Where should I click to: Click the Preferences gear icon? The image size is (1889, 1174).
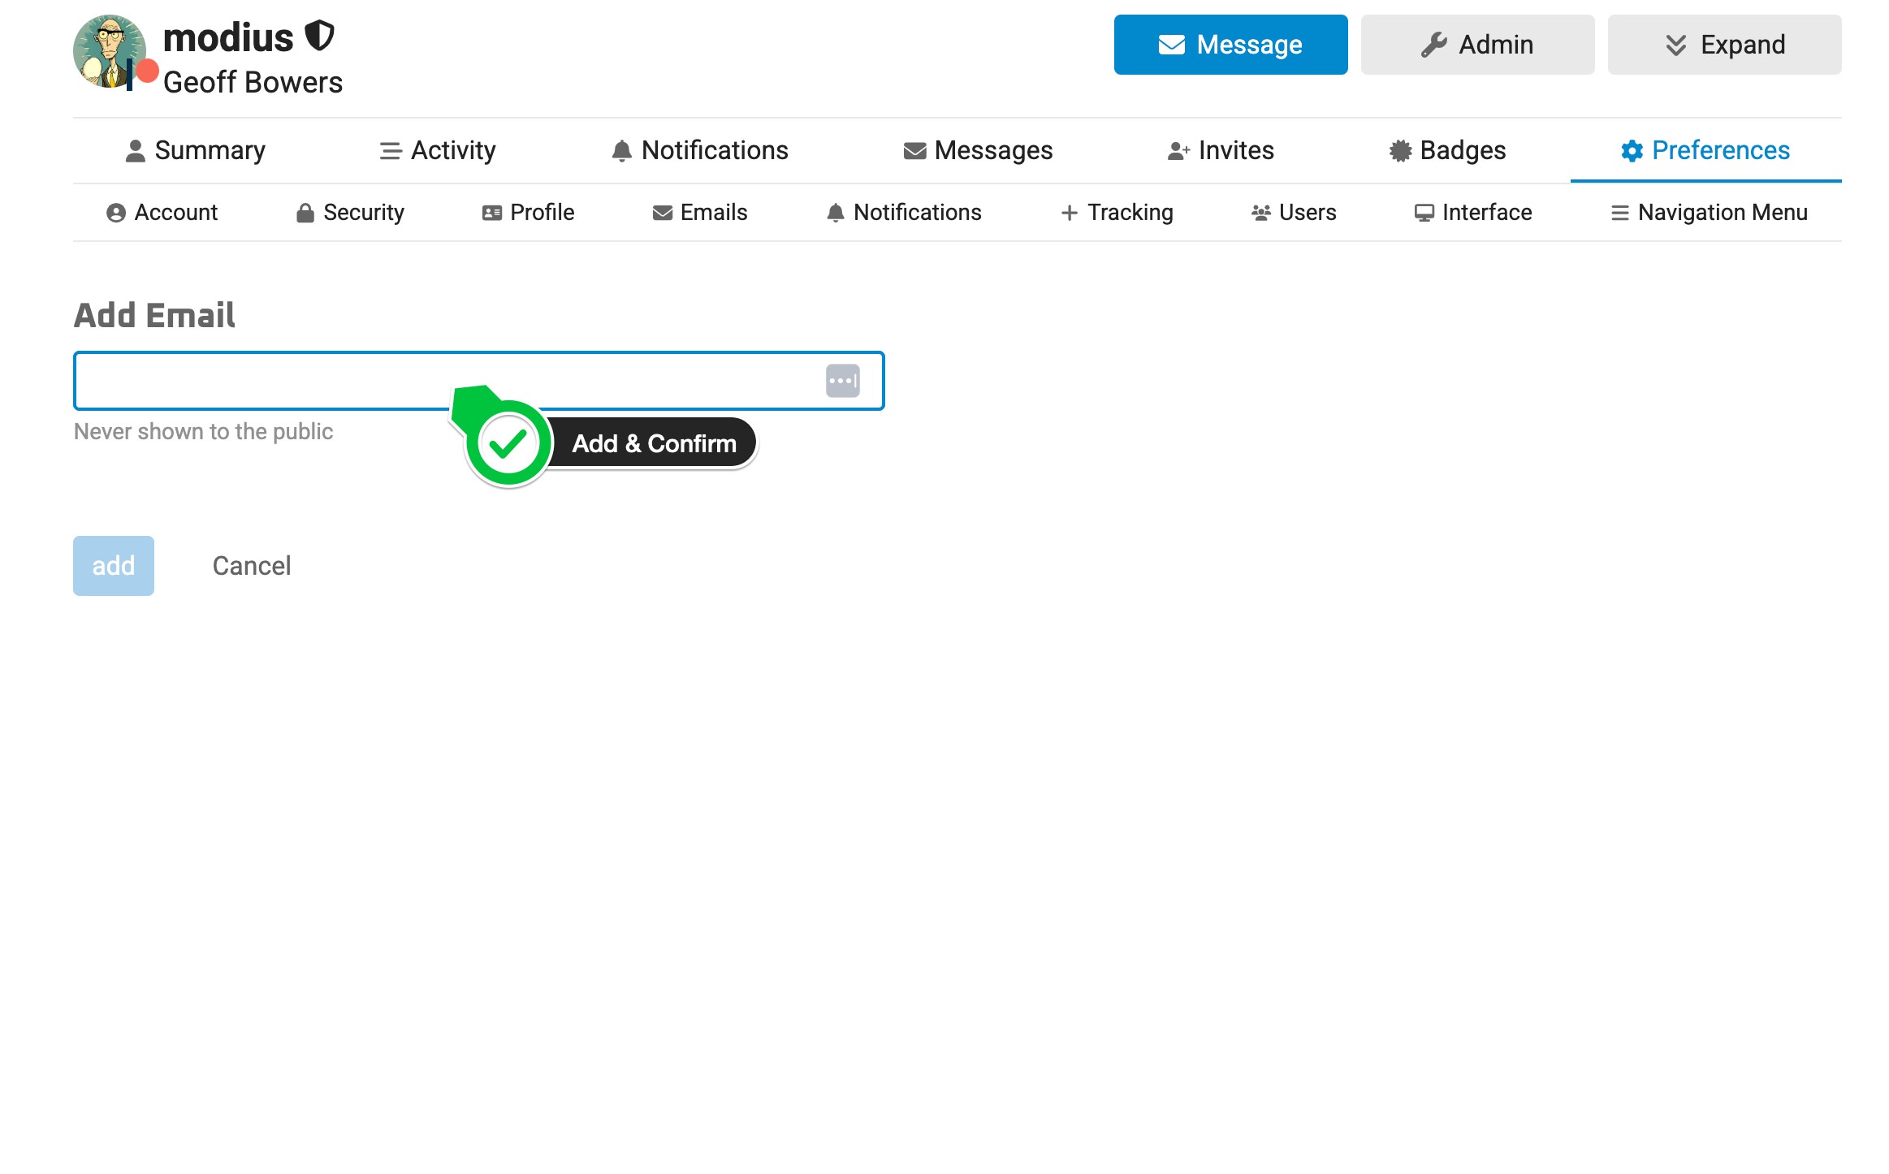1632,151
